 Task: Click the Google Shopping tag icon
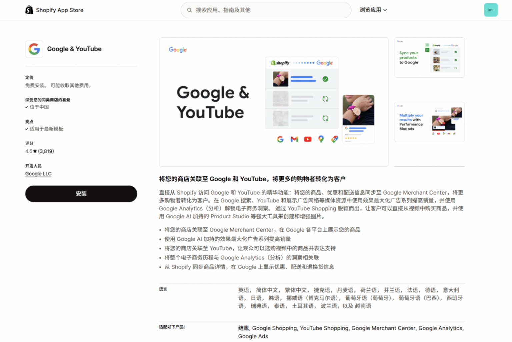(x=334, y=139)
